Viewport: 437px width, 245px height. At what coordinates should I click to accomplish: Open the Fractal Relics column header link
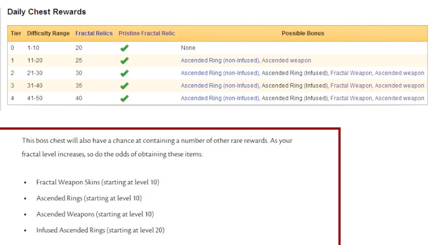[x=94, y=33]
